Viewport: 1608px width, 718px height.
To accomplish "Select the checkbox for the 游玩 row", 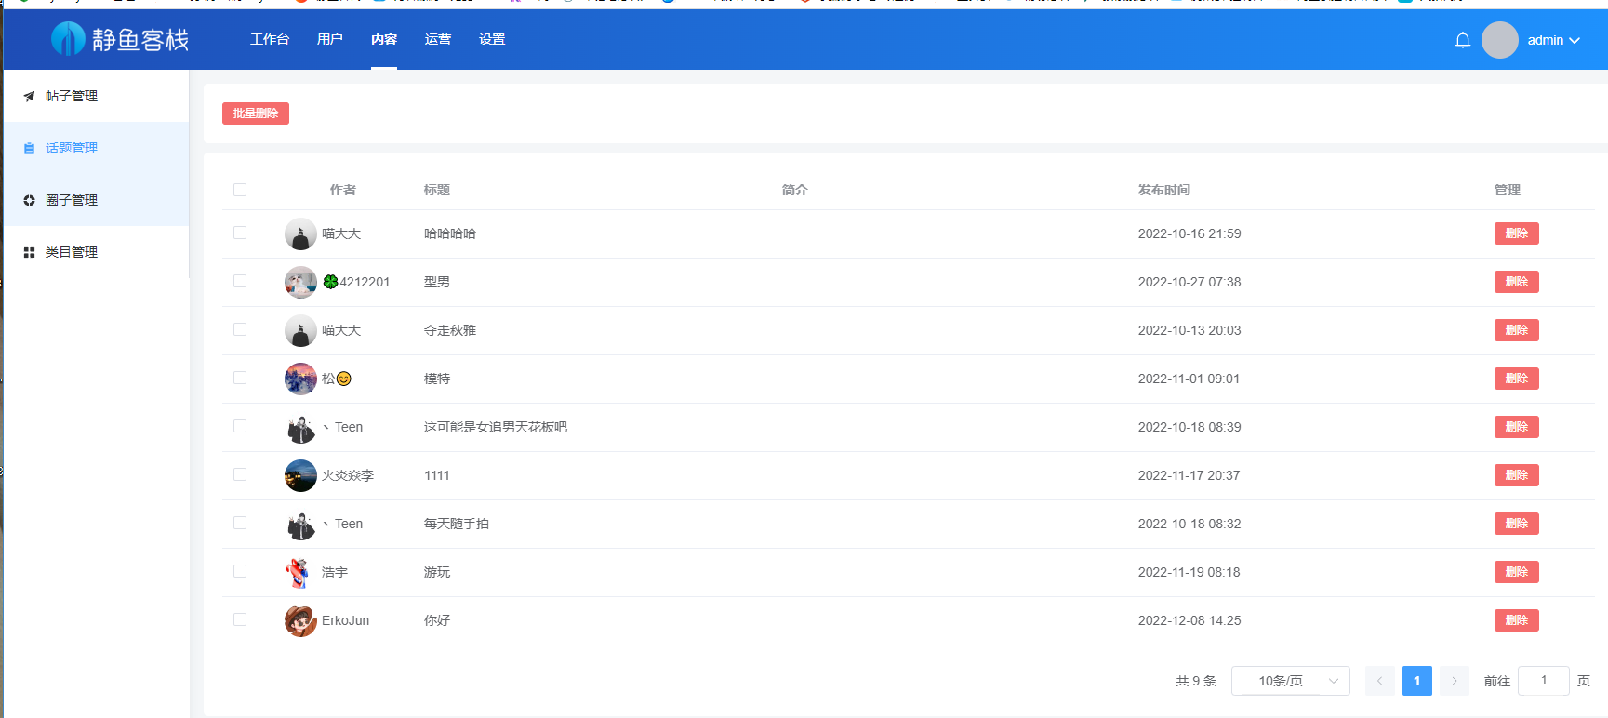I will coord(240,572).
